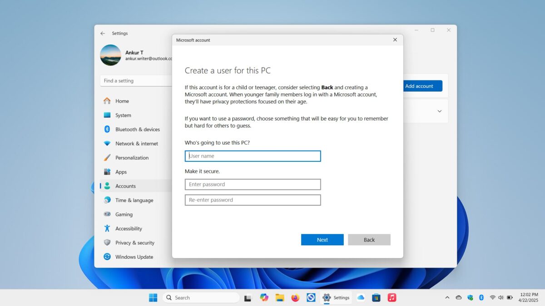
Task: Open the Windows Start menu
Action: pyautogui.click(x=153, y=297)
